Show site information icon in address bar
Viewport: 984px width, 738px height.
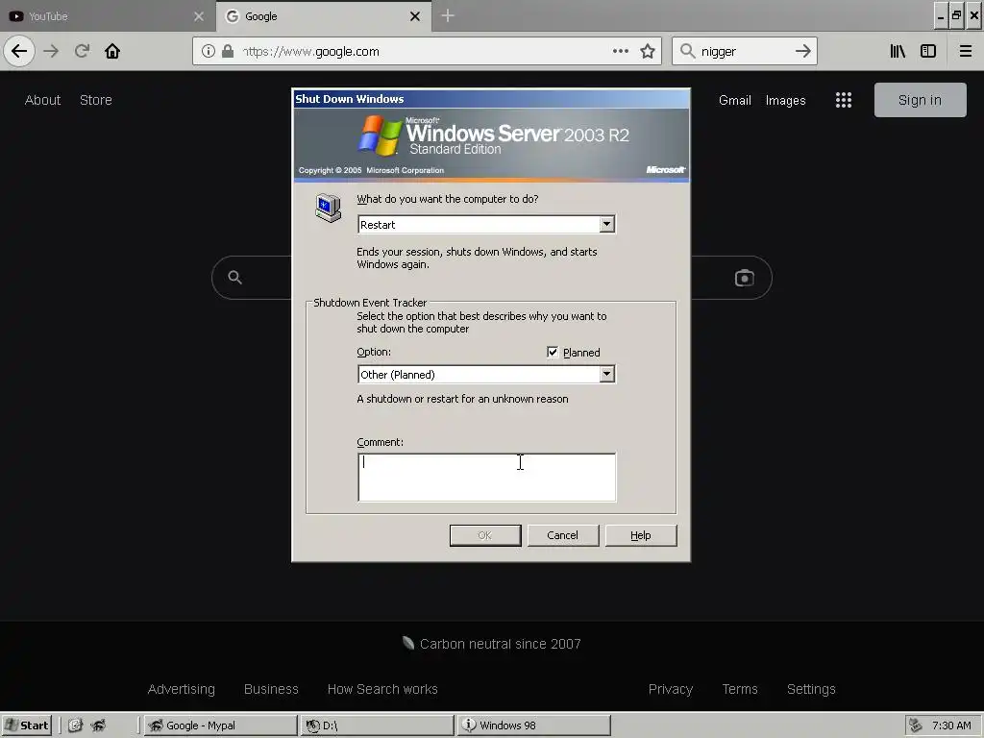tap(209, 52)
